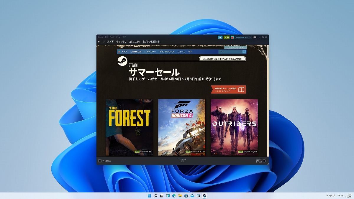Open the 表示 menu
The image size is (354, 199).
point(106,37)
